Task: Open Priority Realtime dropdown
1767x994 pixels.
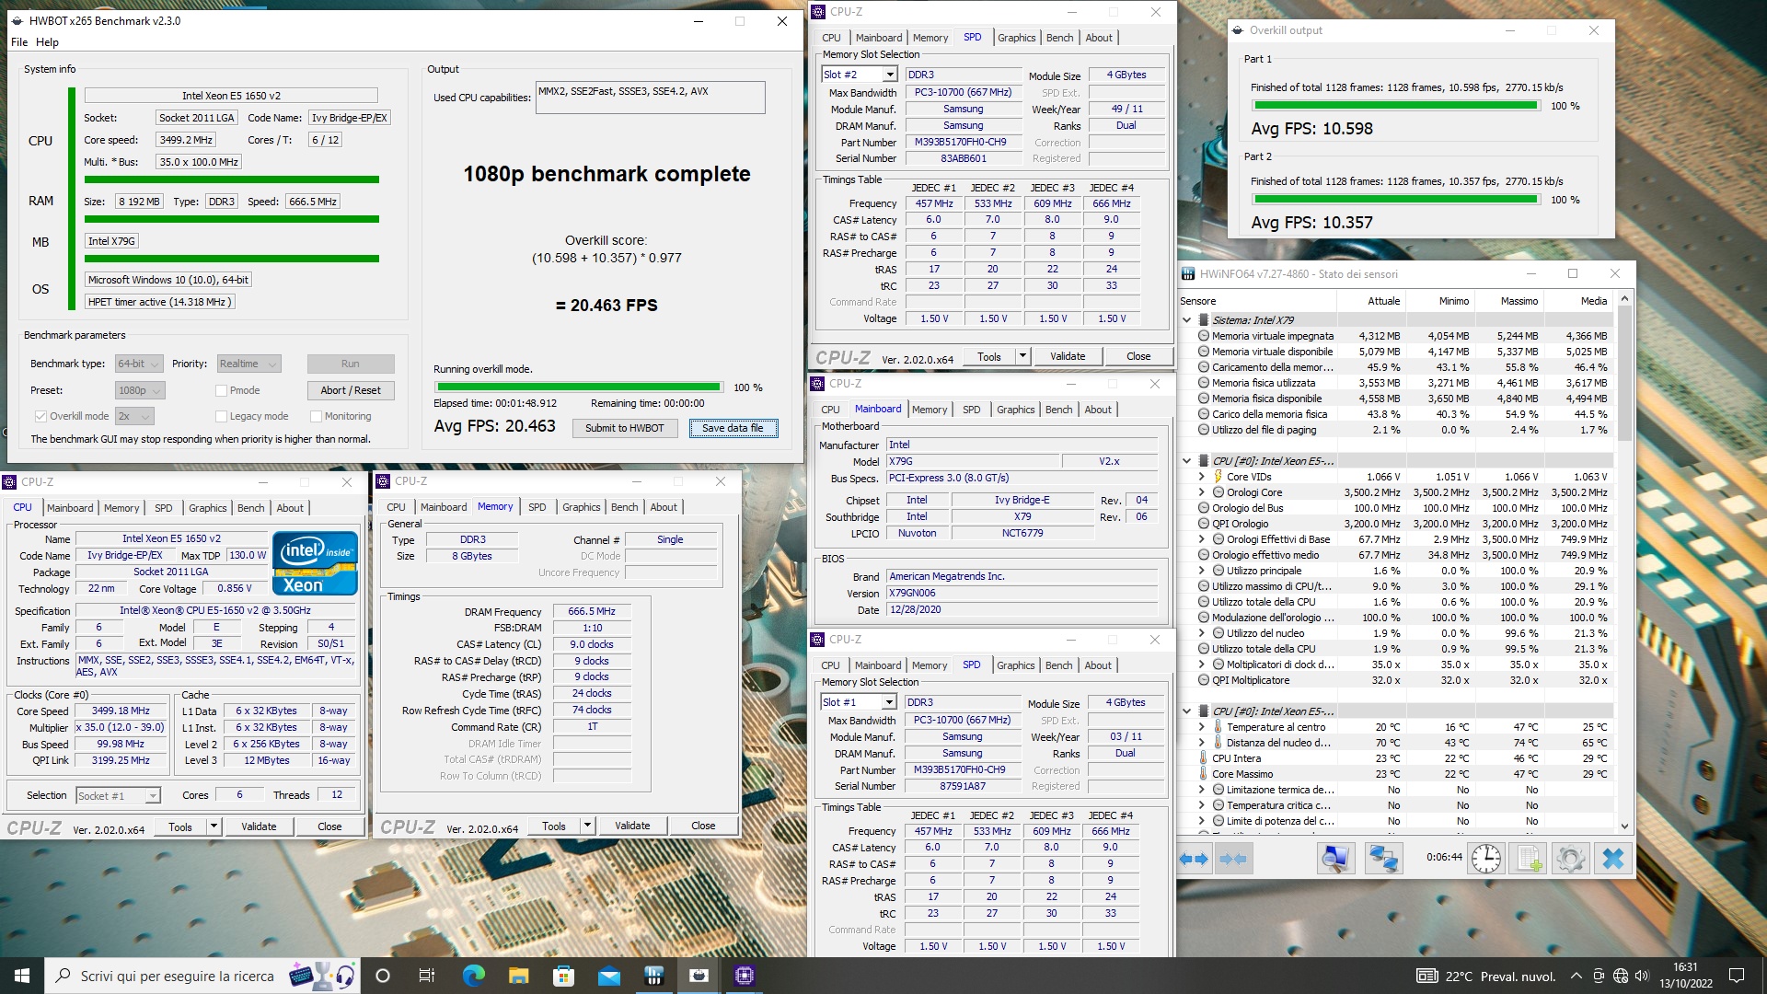Action: (248, 364)
